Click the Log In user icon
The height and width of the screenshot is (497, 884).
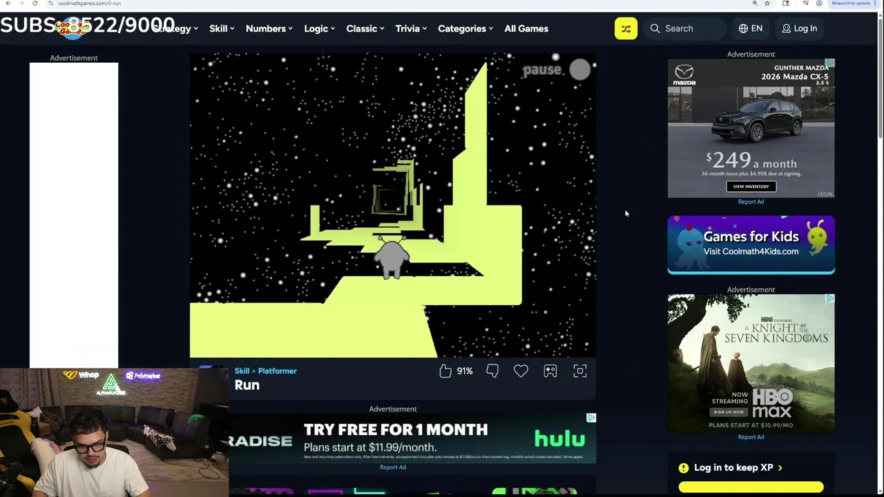786,28
